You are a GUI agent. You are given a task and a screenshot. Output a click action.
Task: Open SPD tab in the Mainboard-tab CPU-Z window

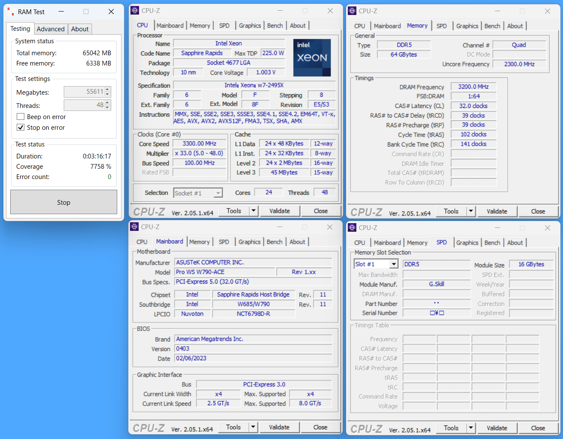point(224,242)
